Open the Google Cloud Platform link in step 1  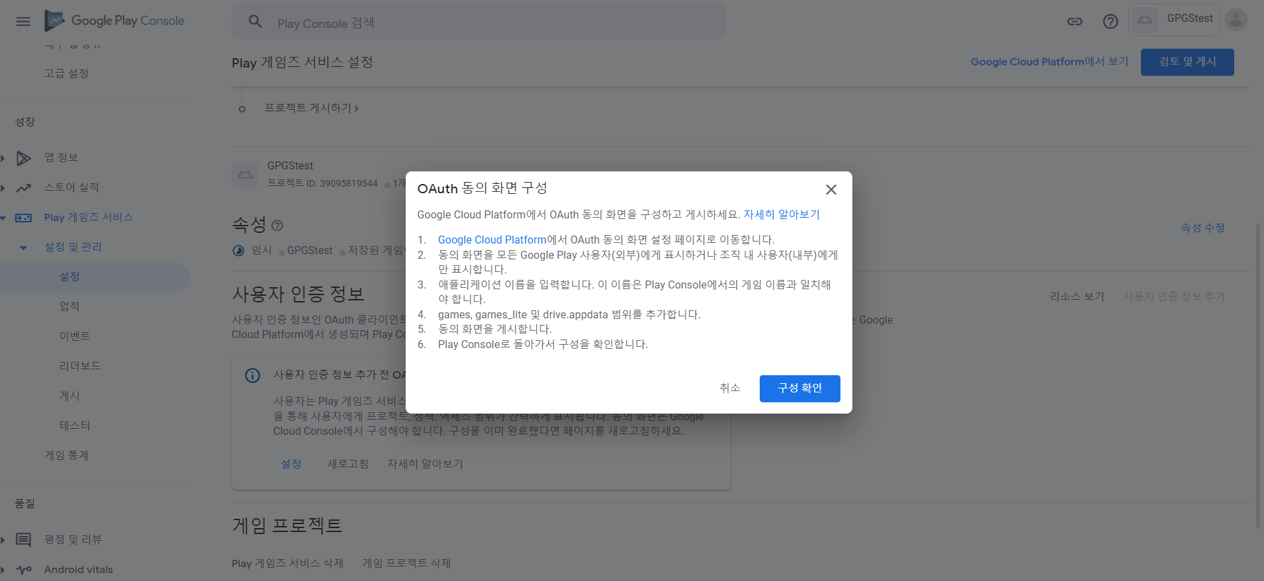click(492, 240)
